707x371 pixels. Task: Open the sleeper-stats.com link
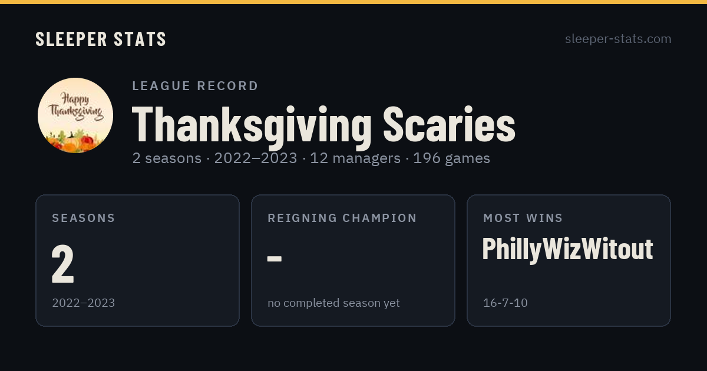click(x=618, y=39)
